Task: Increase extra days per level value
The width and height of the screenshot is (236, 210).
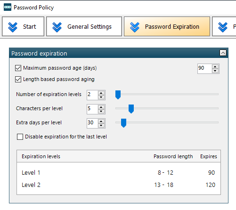Action: coord(101,121)
